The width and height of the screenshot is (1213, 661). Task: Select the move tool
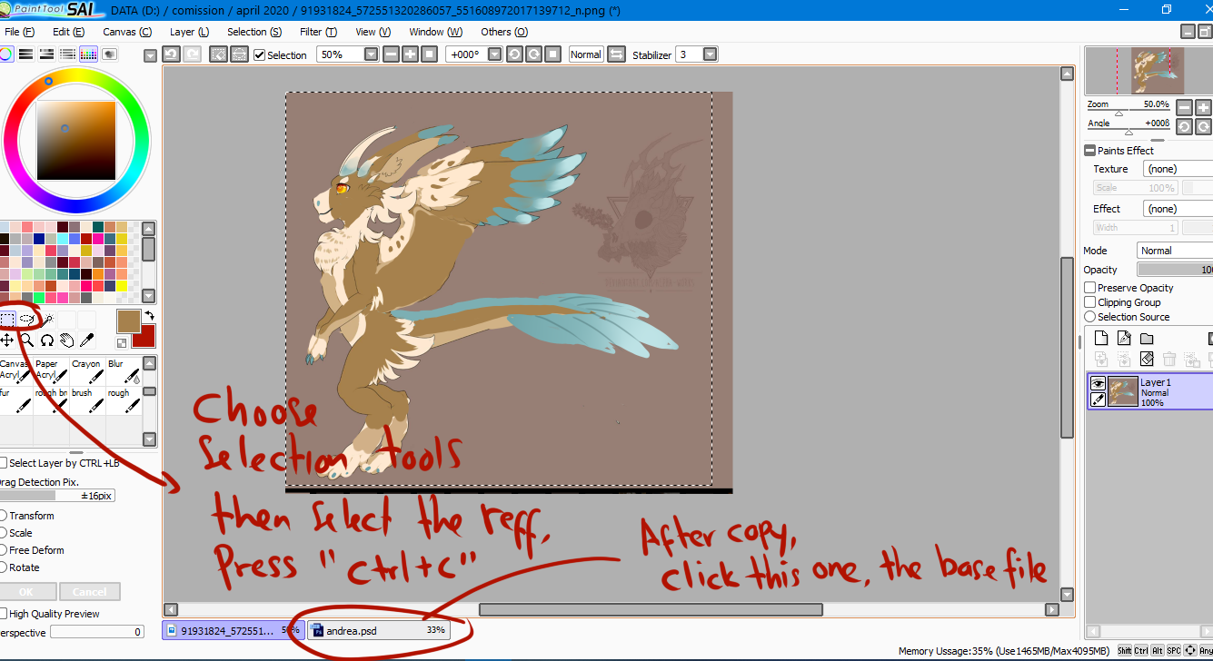(x=7, y=340)
